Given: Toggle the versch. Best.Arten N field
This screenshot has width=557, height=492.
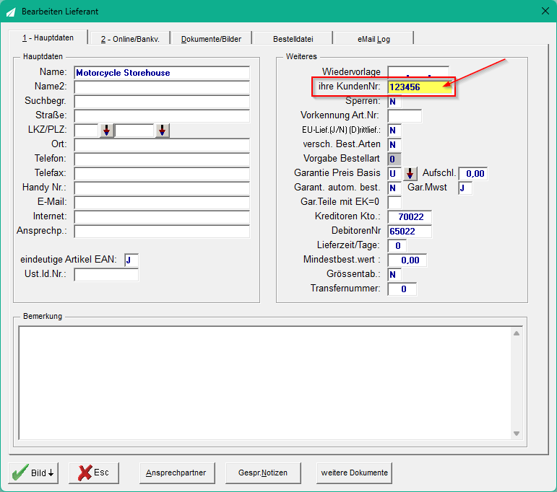Looking at the screenshot, I should [x=394, y=145].
